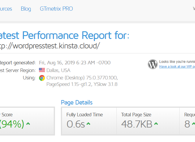The image size is (195, 142).
Task: Click the Dallas, USA region text
Action: coord(58,71)
